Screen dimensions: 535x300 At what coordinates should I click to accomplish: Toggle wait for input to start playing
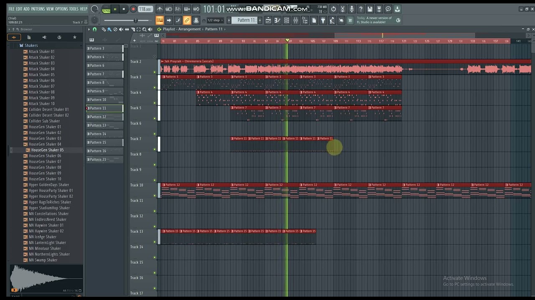tap(169, 9)
